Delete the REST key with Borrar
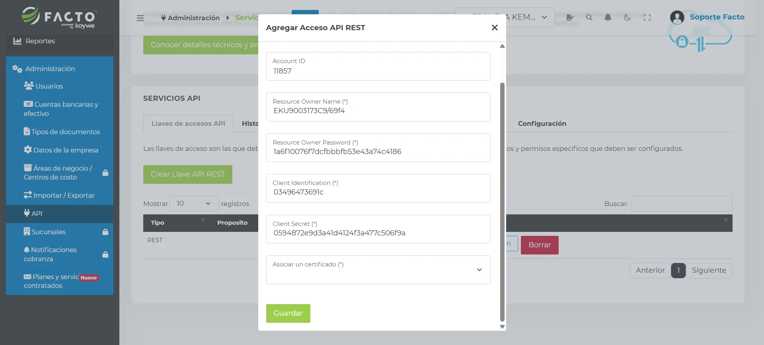Viewport: 764px width, 345px height. coord(540,245)
